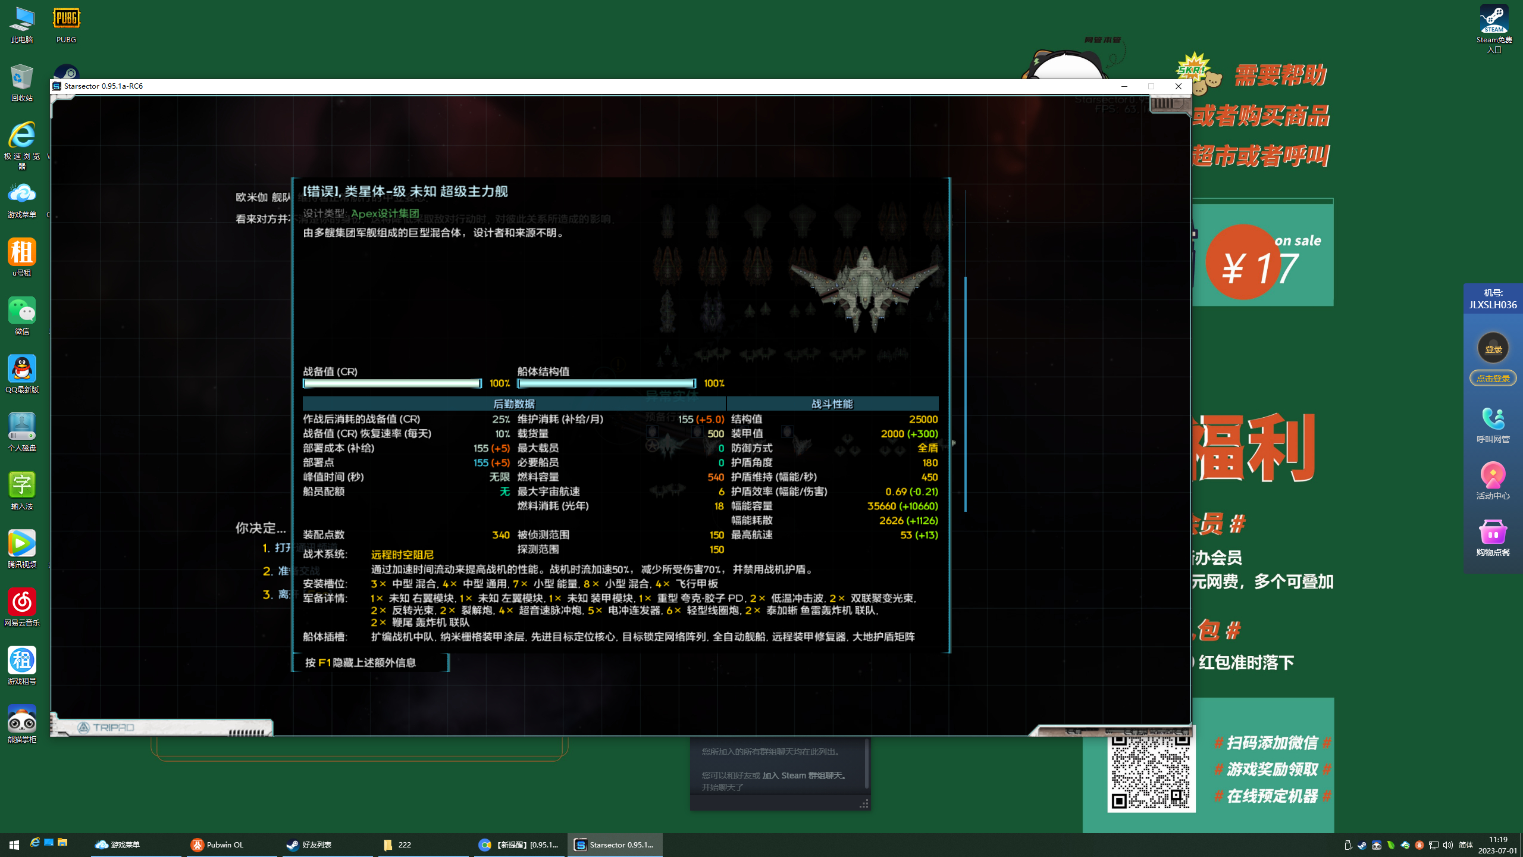The image size is (1523, 857).
Task: Click 加入 Steam 群组聊天 link
Action: click(x=804, y=775)
